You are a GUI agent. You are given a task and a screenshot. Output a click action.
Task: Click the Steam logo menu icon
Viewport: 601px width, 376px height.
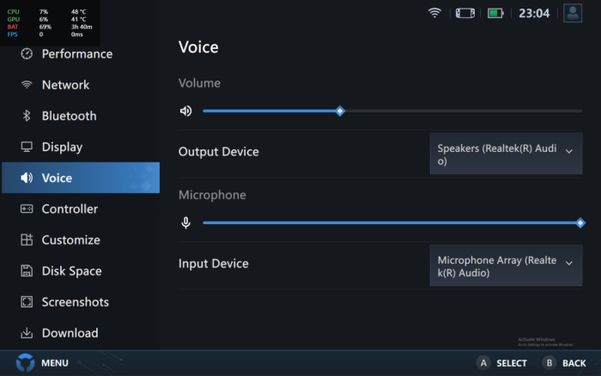pos(26,362)
